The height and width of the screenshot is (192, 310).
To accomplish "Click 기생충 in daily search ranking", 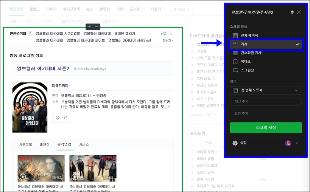I will [x=201, y=51].
